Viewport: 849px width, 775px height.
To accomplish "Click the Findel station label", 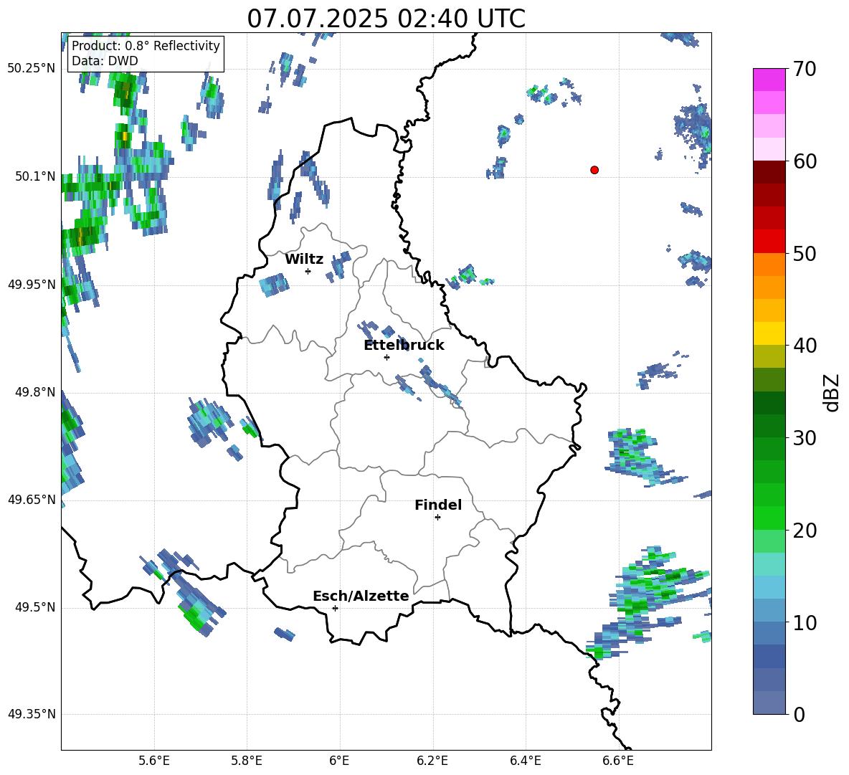I will click(x=438, y=505).
